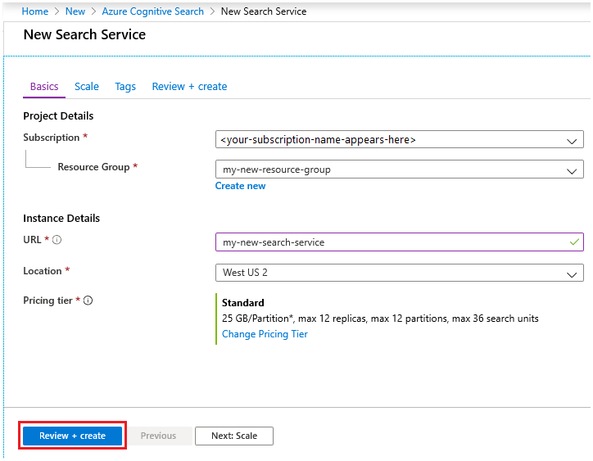The width and height of the screenshot is (593, 461).
Task: Switch to the Scale tab
Action: (87, 87)
